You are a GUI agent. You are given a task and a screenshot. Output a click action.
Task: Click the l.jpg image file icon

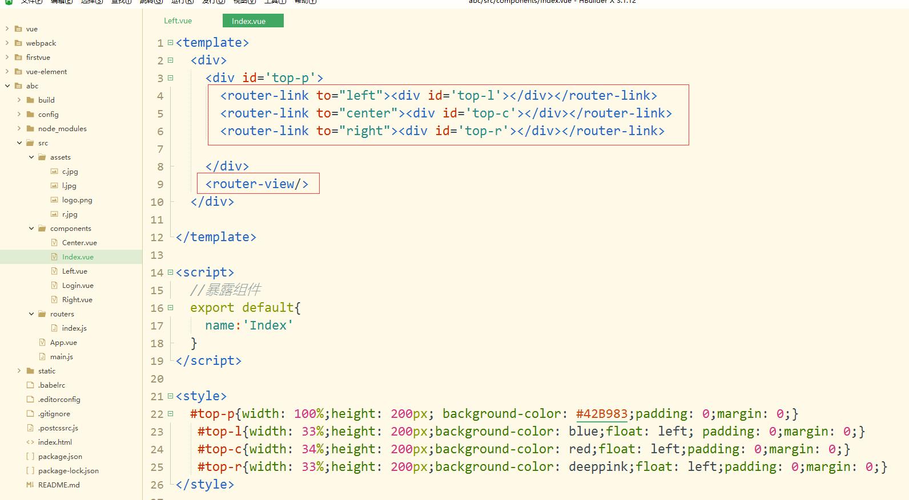tap(54, 185)
